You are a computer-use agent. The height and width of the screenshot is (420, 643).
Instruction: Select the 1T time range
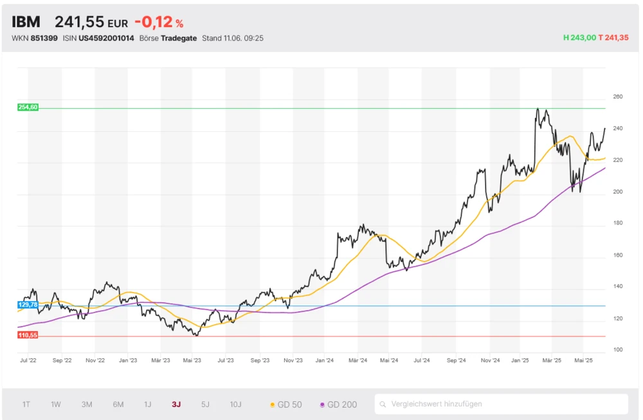pyautogui.click(x=26, y=405)
